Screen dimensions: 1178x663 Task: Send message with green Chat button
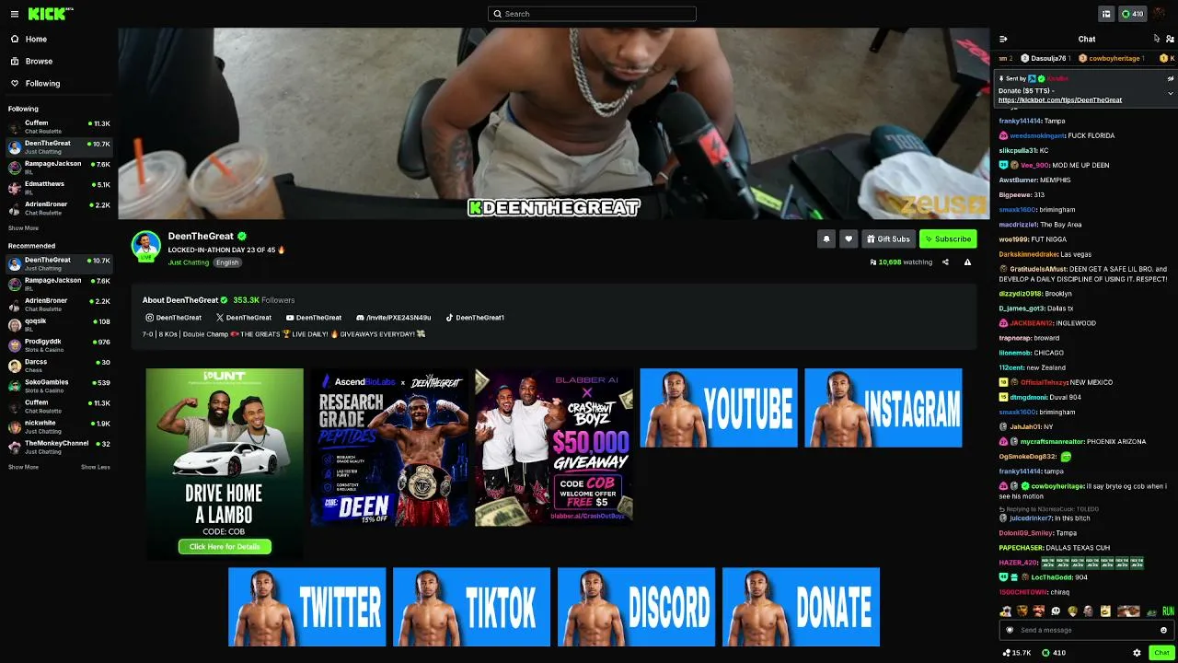(x=1161, y=653)
